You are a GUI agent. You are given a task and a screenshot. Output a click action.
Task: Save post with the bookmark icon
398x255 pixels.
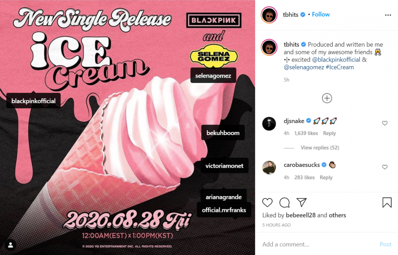pos(387,202)
